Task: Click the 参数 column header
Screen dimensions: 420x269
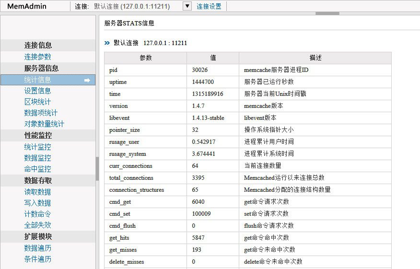Action: (x=146, y=58)
